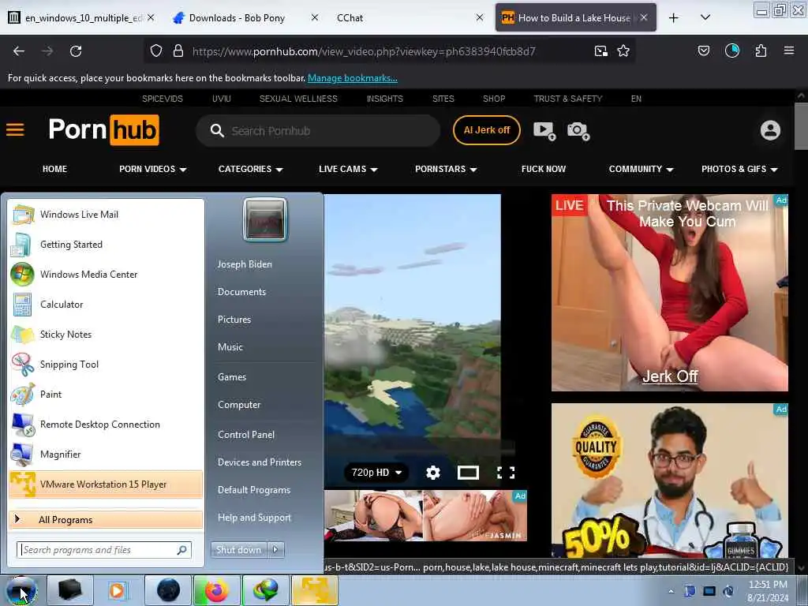
Task: Toggle theater mode on video player
Action: point(469,473)
